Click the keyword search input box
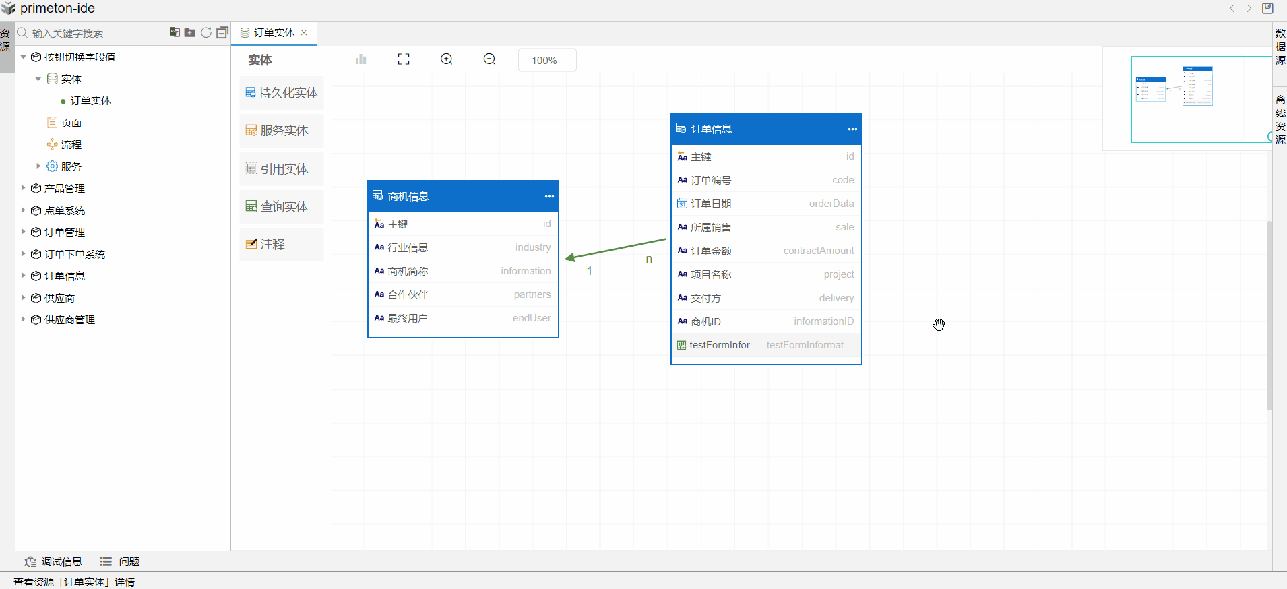Image resolution: width=1287 pixels, height=589 pixels. (94, 33)
